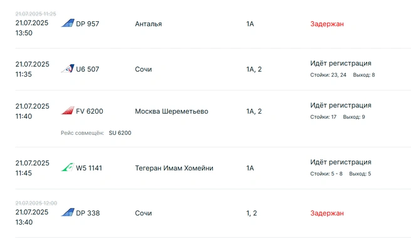Screen dimensions: 411x238
Task: Click codeshare flight SU 6200
Action: point(120,133)
